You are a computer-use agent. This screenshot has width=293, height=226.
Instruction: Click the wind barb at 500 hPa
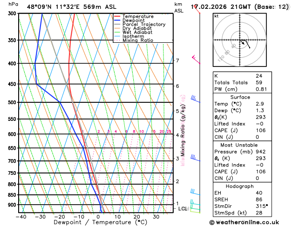[x=196, y=99]
